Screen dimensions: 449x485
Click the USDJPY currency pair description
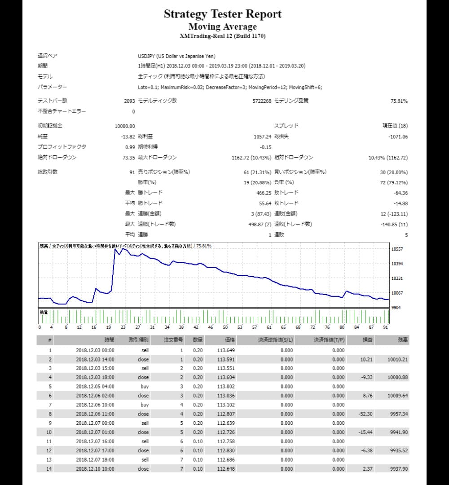coord(176,56)
